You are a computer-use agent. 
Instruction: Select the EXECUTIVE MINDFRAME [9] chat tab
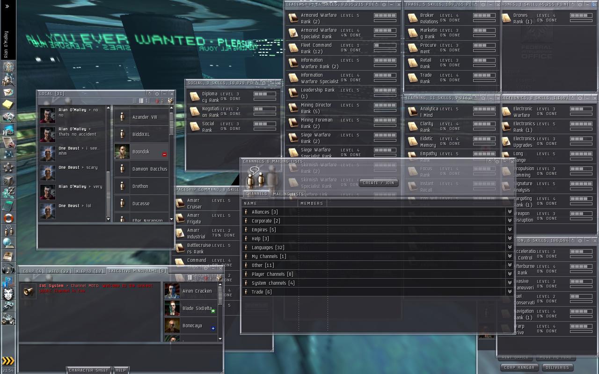point(137,271)
